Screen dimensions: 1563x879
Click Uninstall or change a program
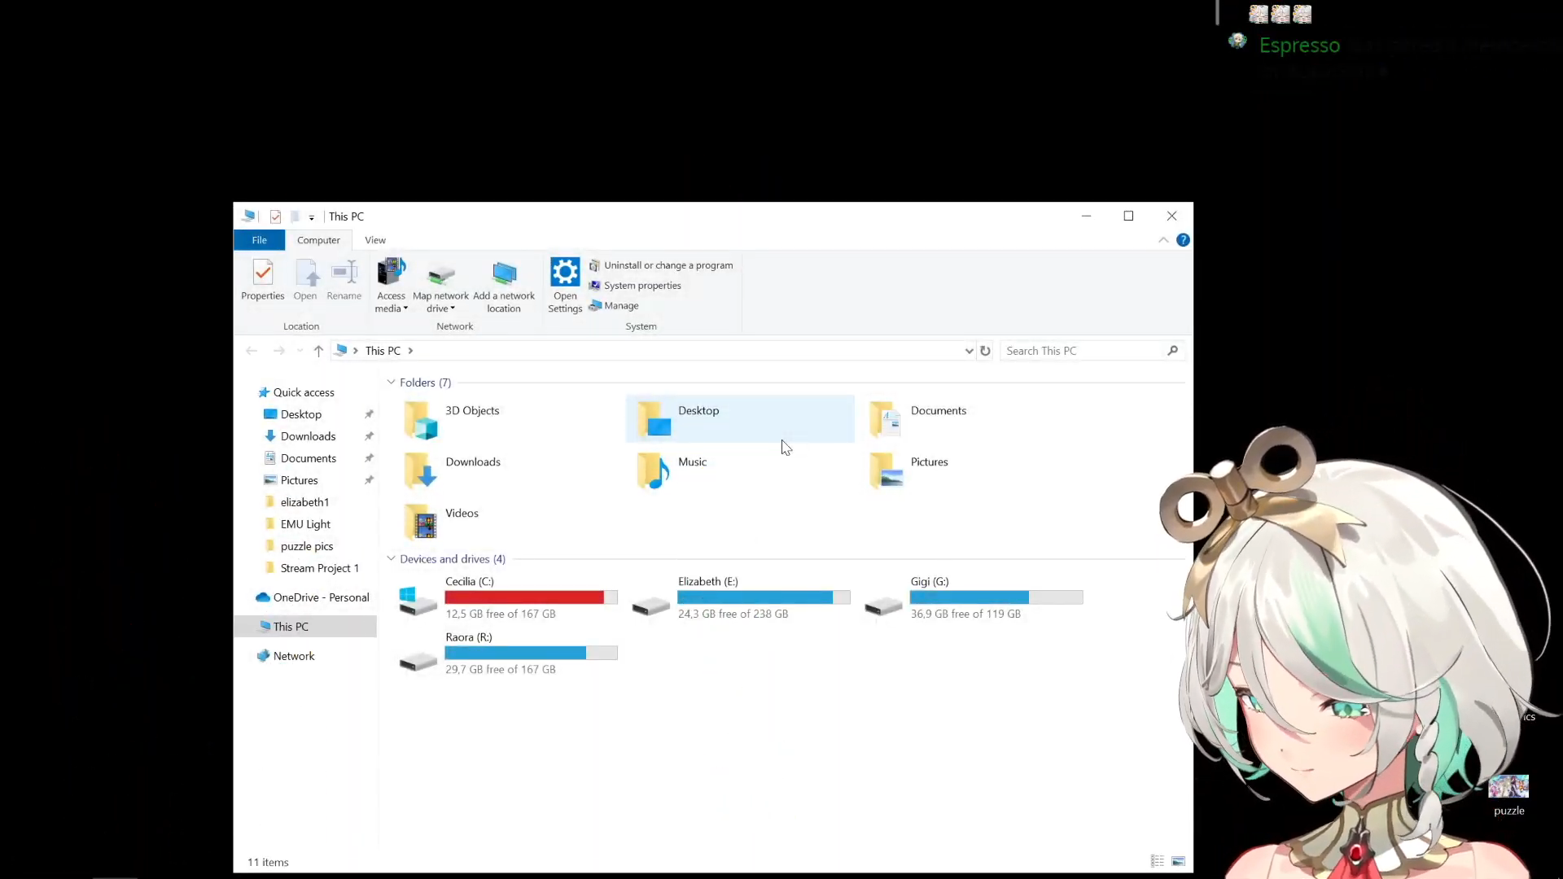pos(668,265)
